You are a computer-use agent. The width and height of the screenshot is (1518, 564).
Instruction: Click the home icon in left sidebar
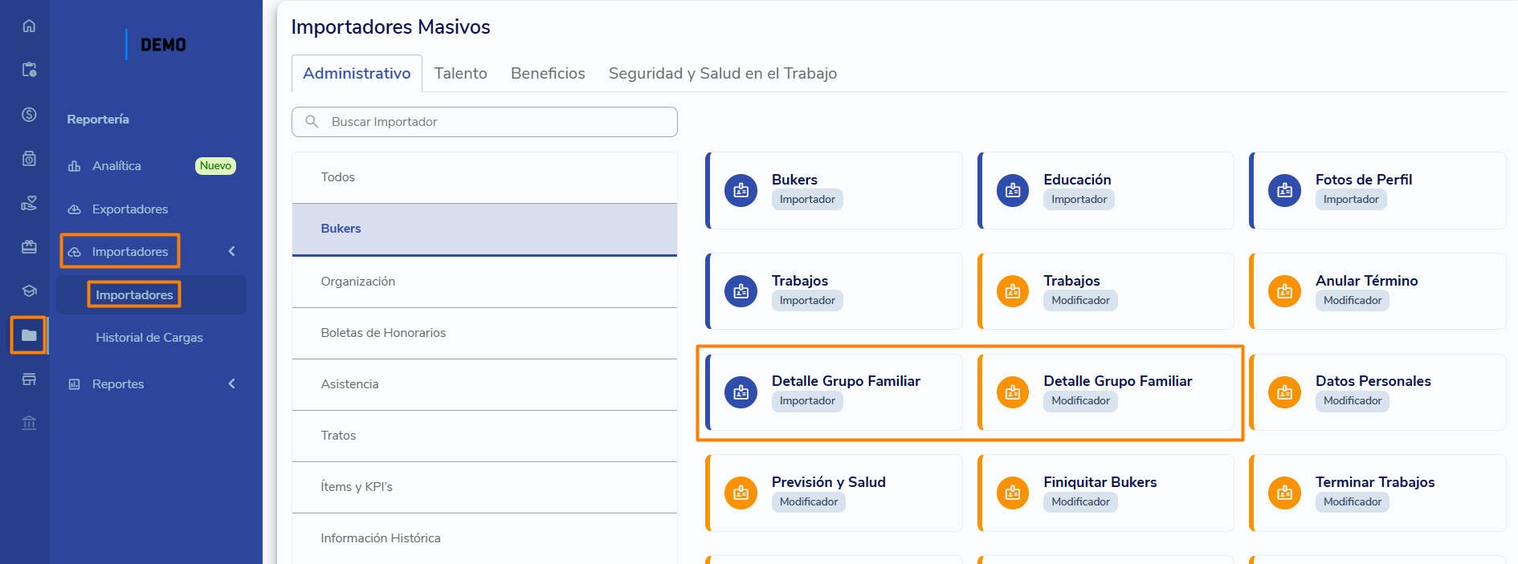tap(29, 26)
